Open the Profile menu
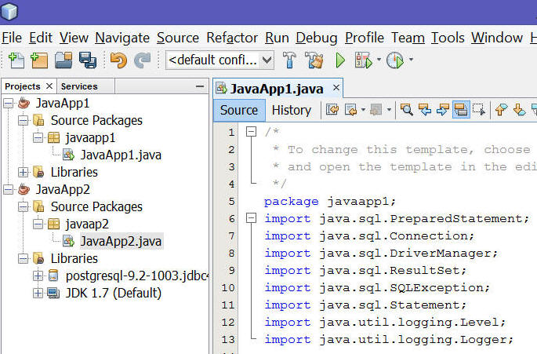Screen dimensions: 537x354 point(365,38)
